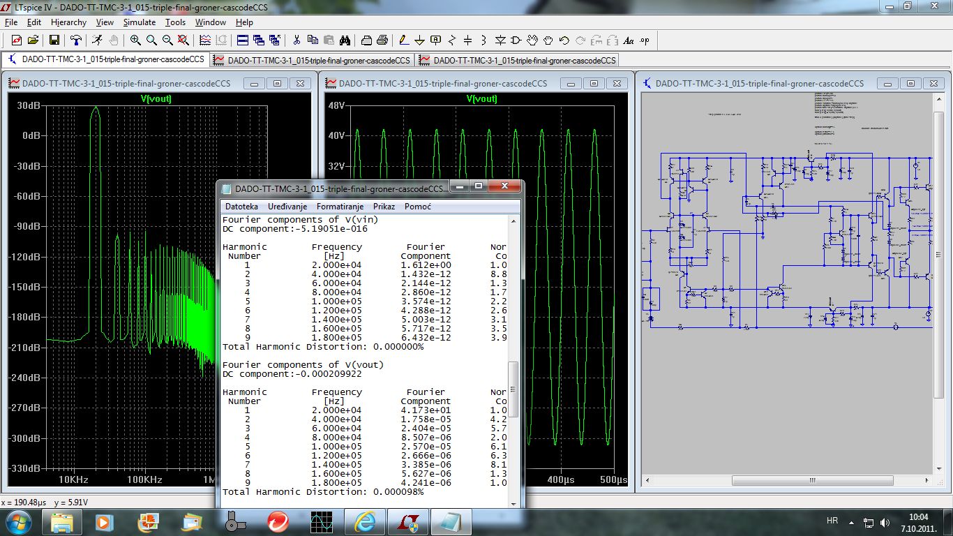Show hidden tray icons arrow
Screen dimensions: 953x536
coord(852,521)
